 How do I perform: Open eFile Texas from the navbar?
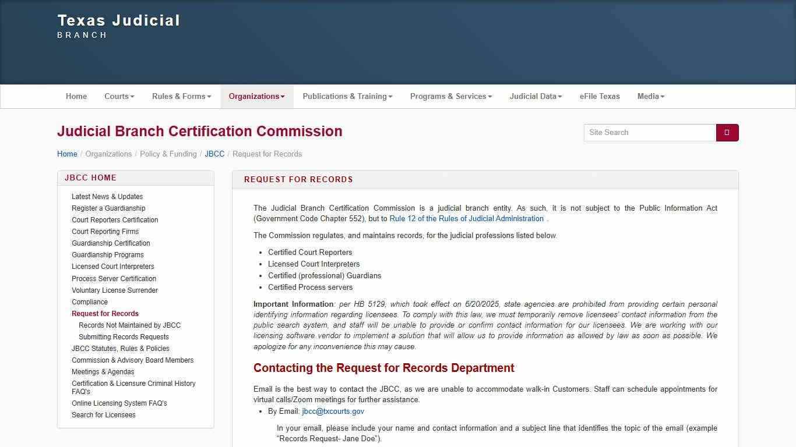[x=600, y=97]
